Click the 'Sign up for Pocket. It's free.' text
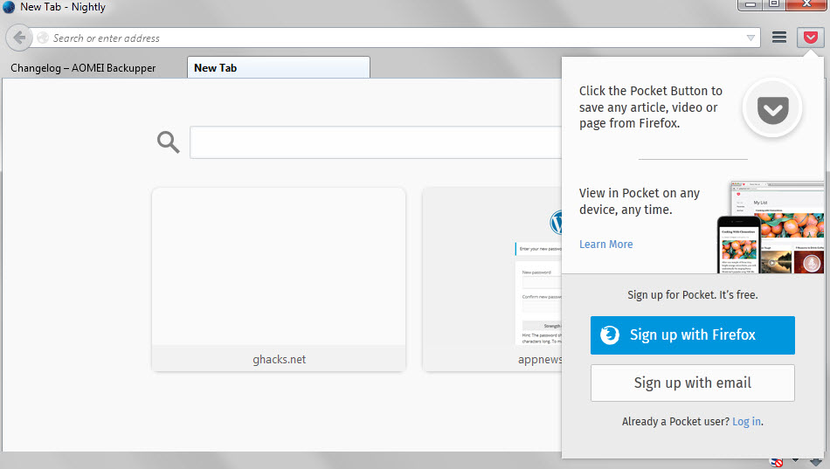The image size is (830, 469). [x=692, y=295]
